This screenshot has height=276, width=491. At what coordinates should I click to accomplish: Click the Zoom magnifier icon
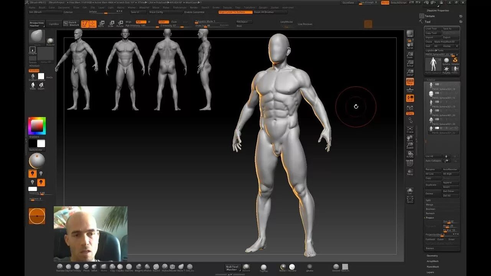click(410, 54)
